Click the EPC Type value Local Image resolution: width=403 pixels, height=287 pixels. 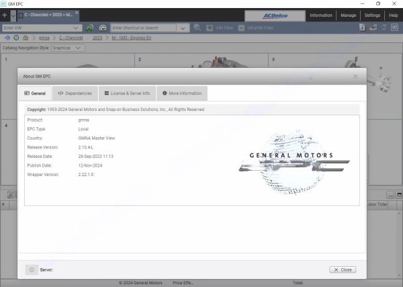pos(83,129)
